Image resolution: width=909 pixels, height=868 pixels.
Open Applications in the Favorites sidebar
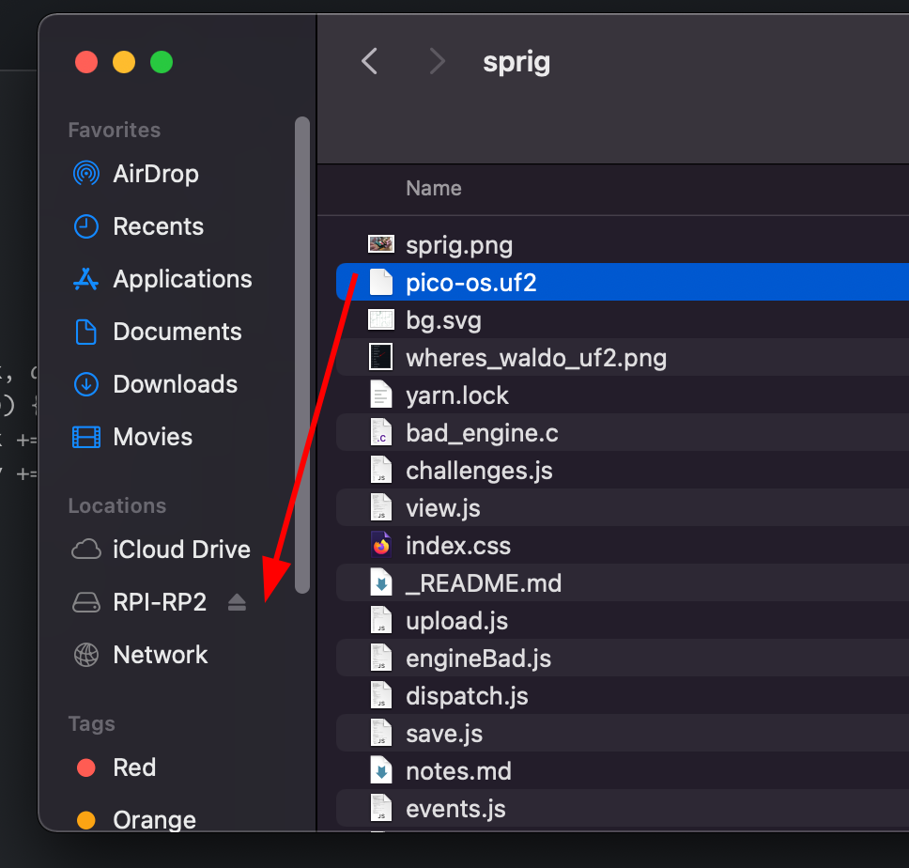point(182,279)
